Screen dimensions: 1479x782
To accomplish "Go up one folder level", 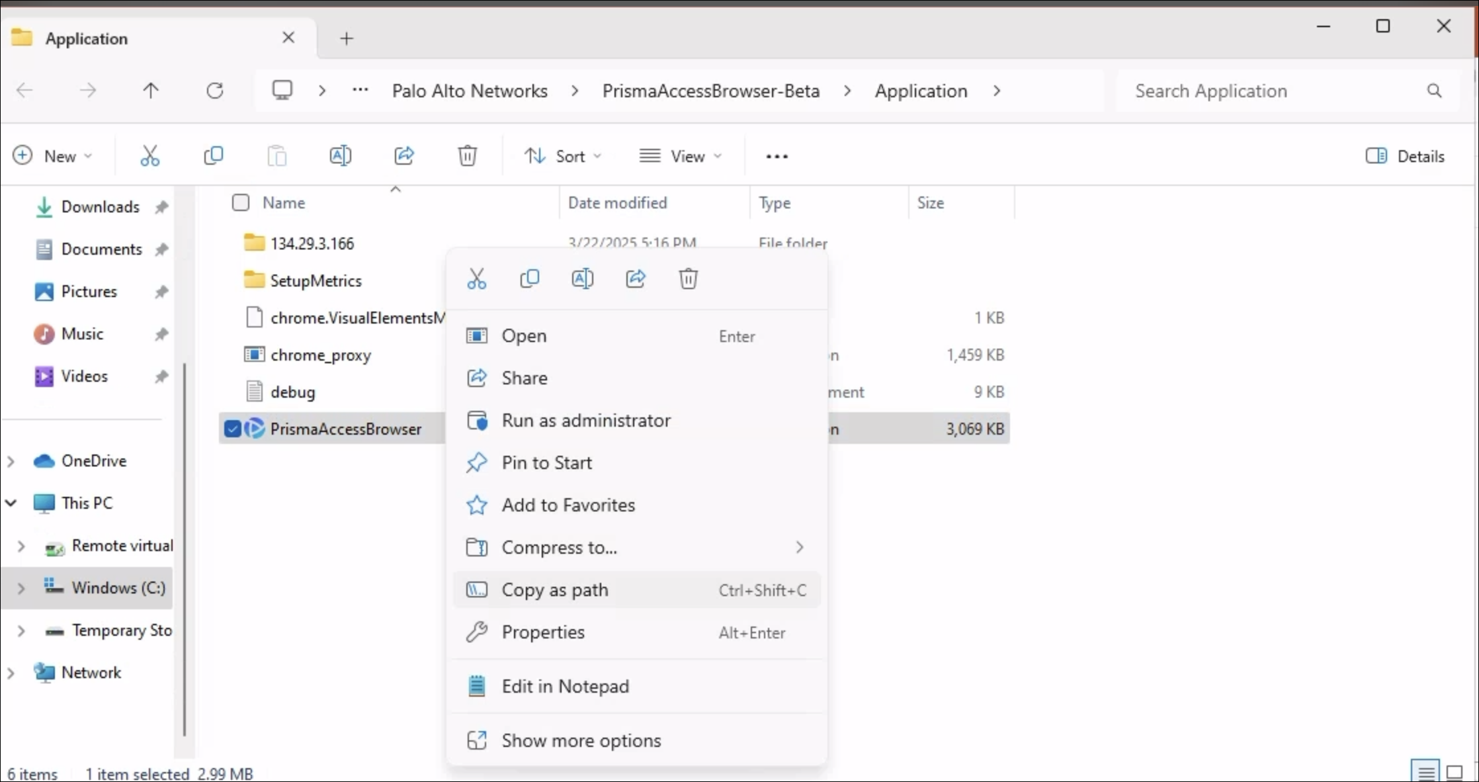I will tap(151, 91).
